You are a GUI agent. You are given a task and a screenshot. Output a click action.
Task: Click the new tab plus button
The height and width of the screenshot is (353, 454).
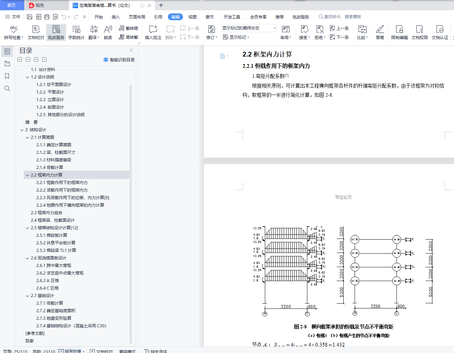point(161,5)
